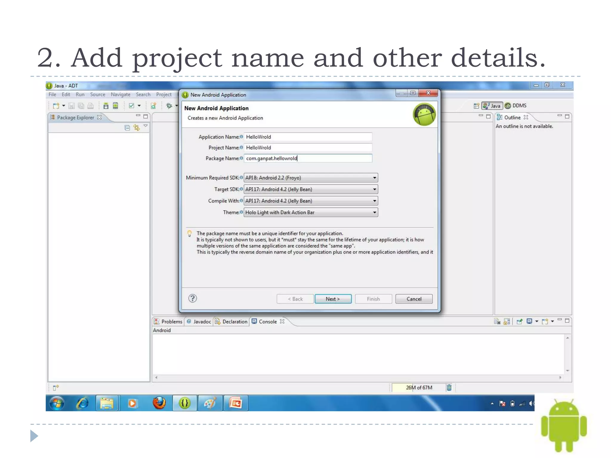
Task: Open the Run menu
Action: click(x=80, y=95)
